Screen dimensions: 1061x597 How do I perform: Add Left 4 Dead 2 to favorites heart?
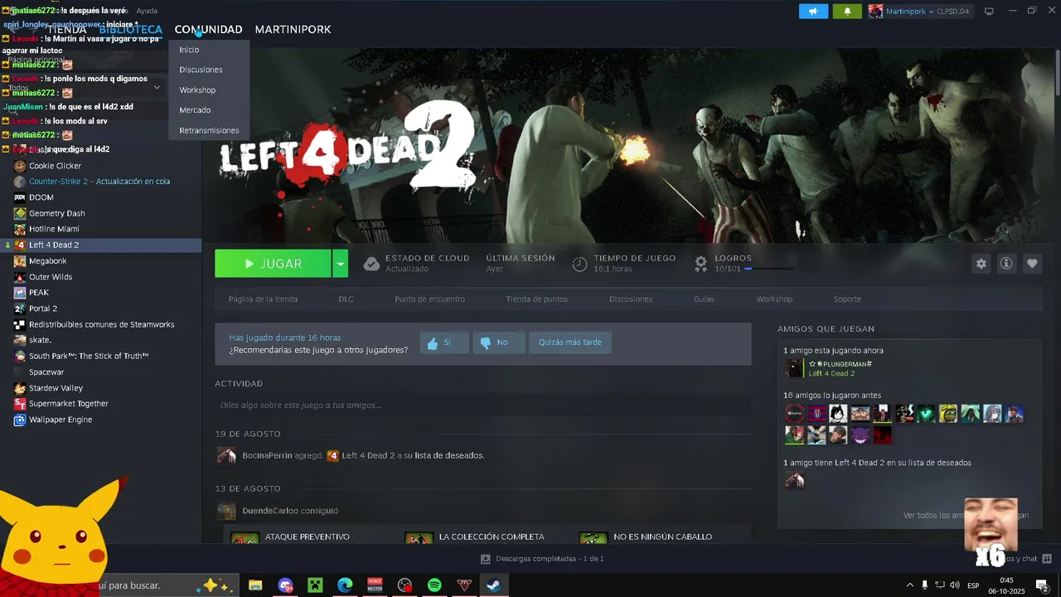tap(1032, 264)
